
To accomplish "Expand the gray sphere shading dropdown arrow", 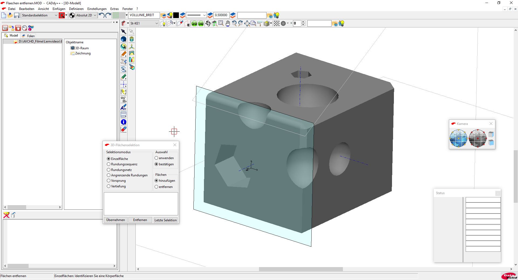I will point(288,23).
